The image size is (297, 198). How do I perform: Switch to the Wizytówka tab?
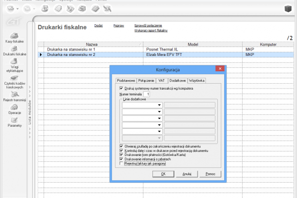197,80
